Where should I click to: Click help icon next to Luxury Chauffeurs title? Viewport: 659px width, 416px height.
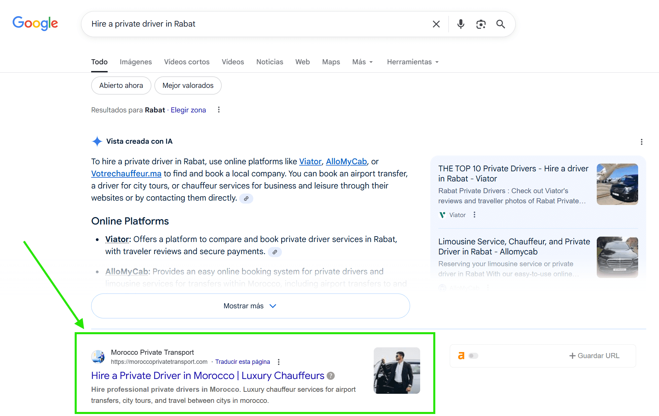pyautogui.click(x=331, y=376)
